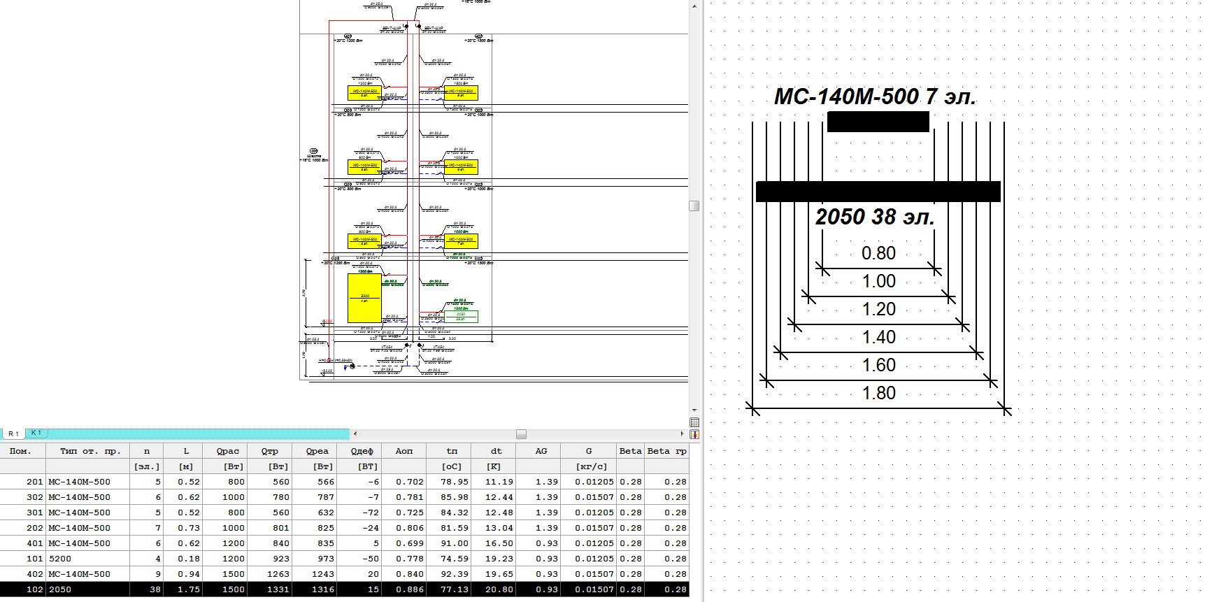This screenshot has width=1214, height=602.
Task: Click the horizontal scrollbar right arrow
Action: click(x=683, y=434)
